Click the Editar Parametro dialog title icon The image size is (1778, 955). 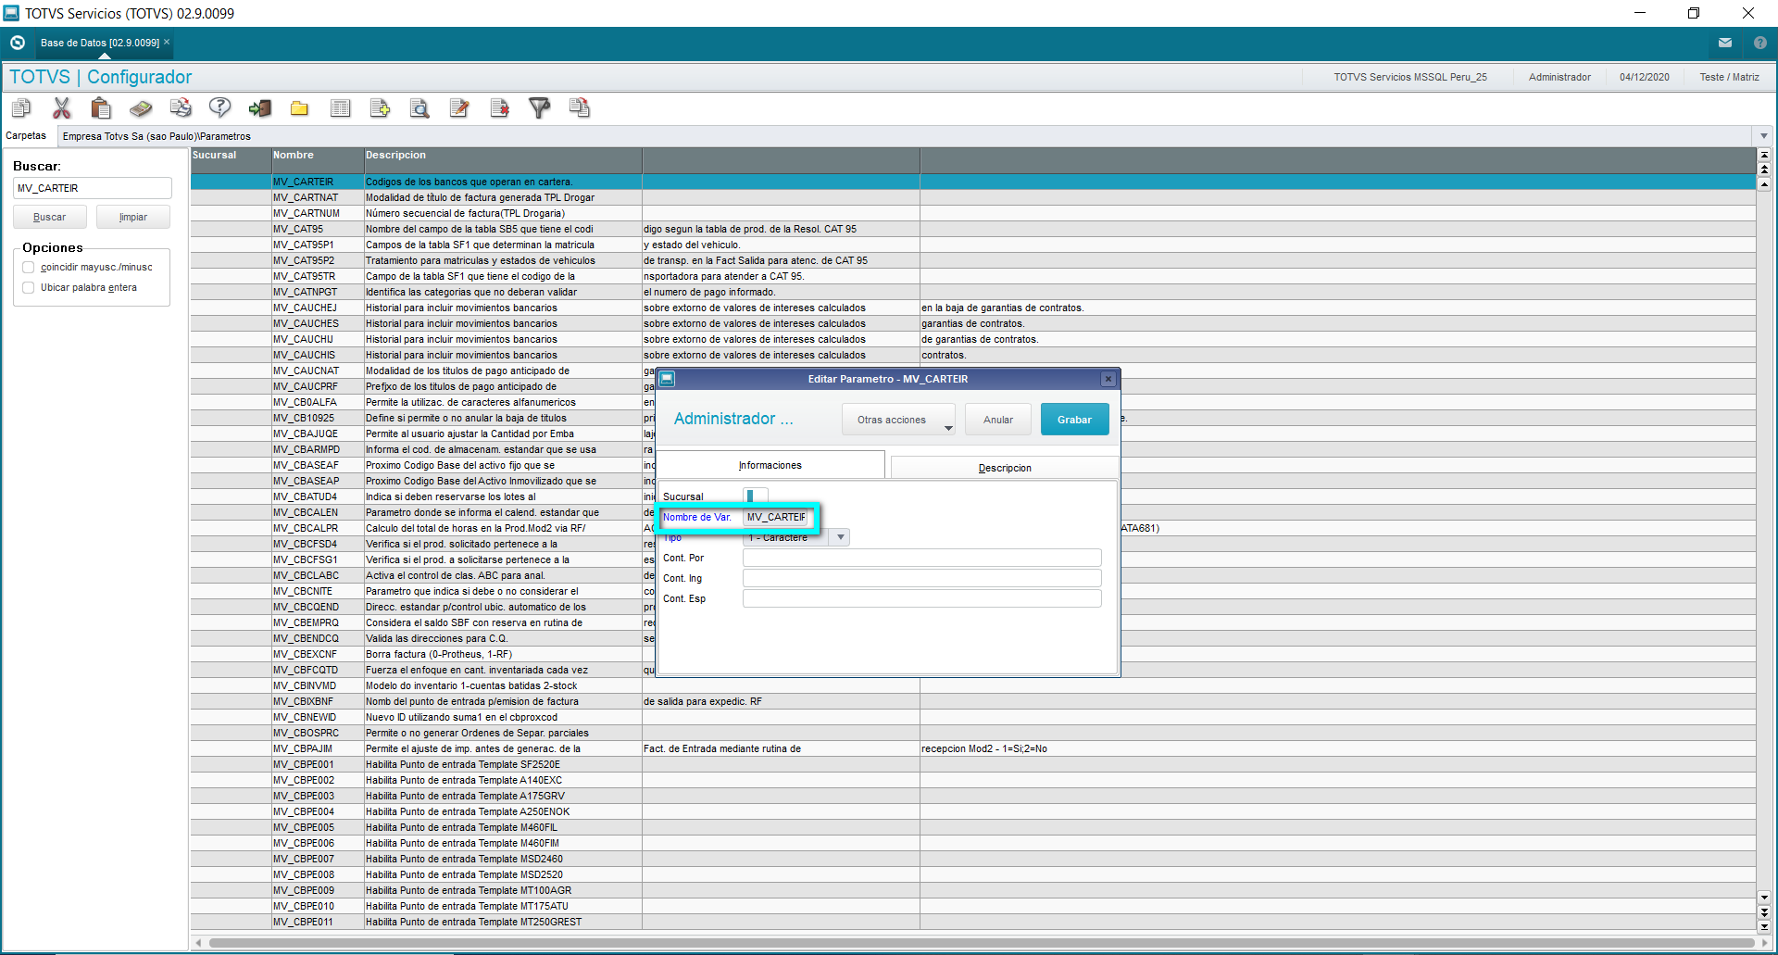coord(667,379)
